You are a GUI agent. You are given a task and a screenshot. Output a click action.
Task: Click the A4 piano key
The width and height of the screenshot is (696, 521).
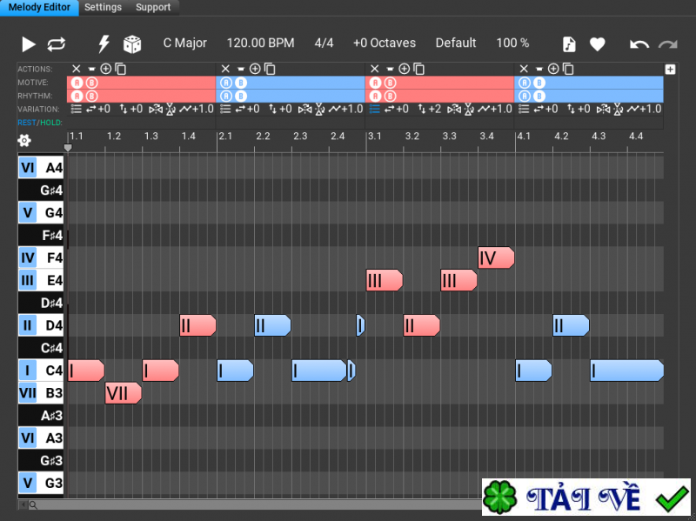[x=41, y=167]
